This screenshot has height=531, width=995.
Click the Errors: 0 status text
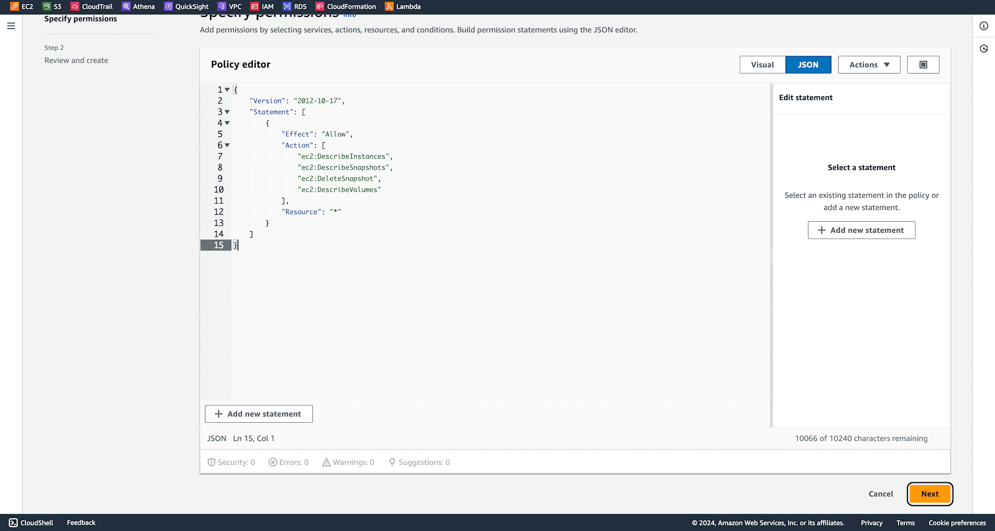click(x=294, y=462)
